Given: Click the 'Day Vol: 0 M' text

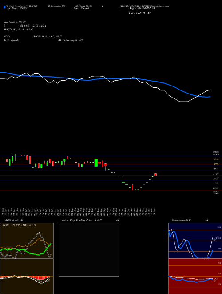Looking at the screenshot, I should pyautogui.click(x=139, y=13).
